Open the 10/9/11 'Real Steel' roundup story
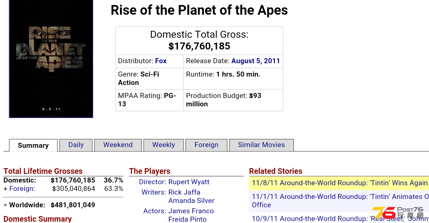This screenshot has width=429, height=223. coord(340,219)
